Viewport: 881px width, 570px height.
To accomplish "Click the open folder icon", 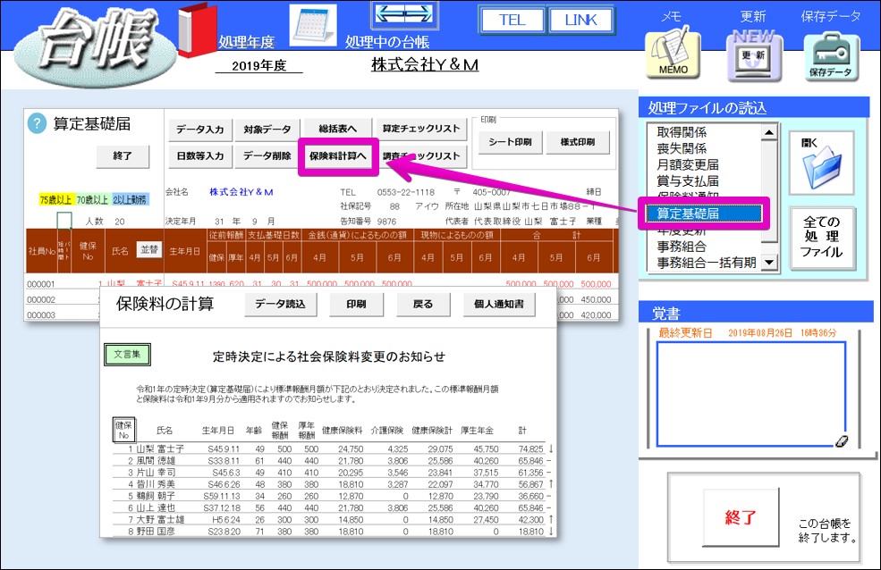I will (821, 163).
